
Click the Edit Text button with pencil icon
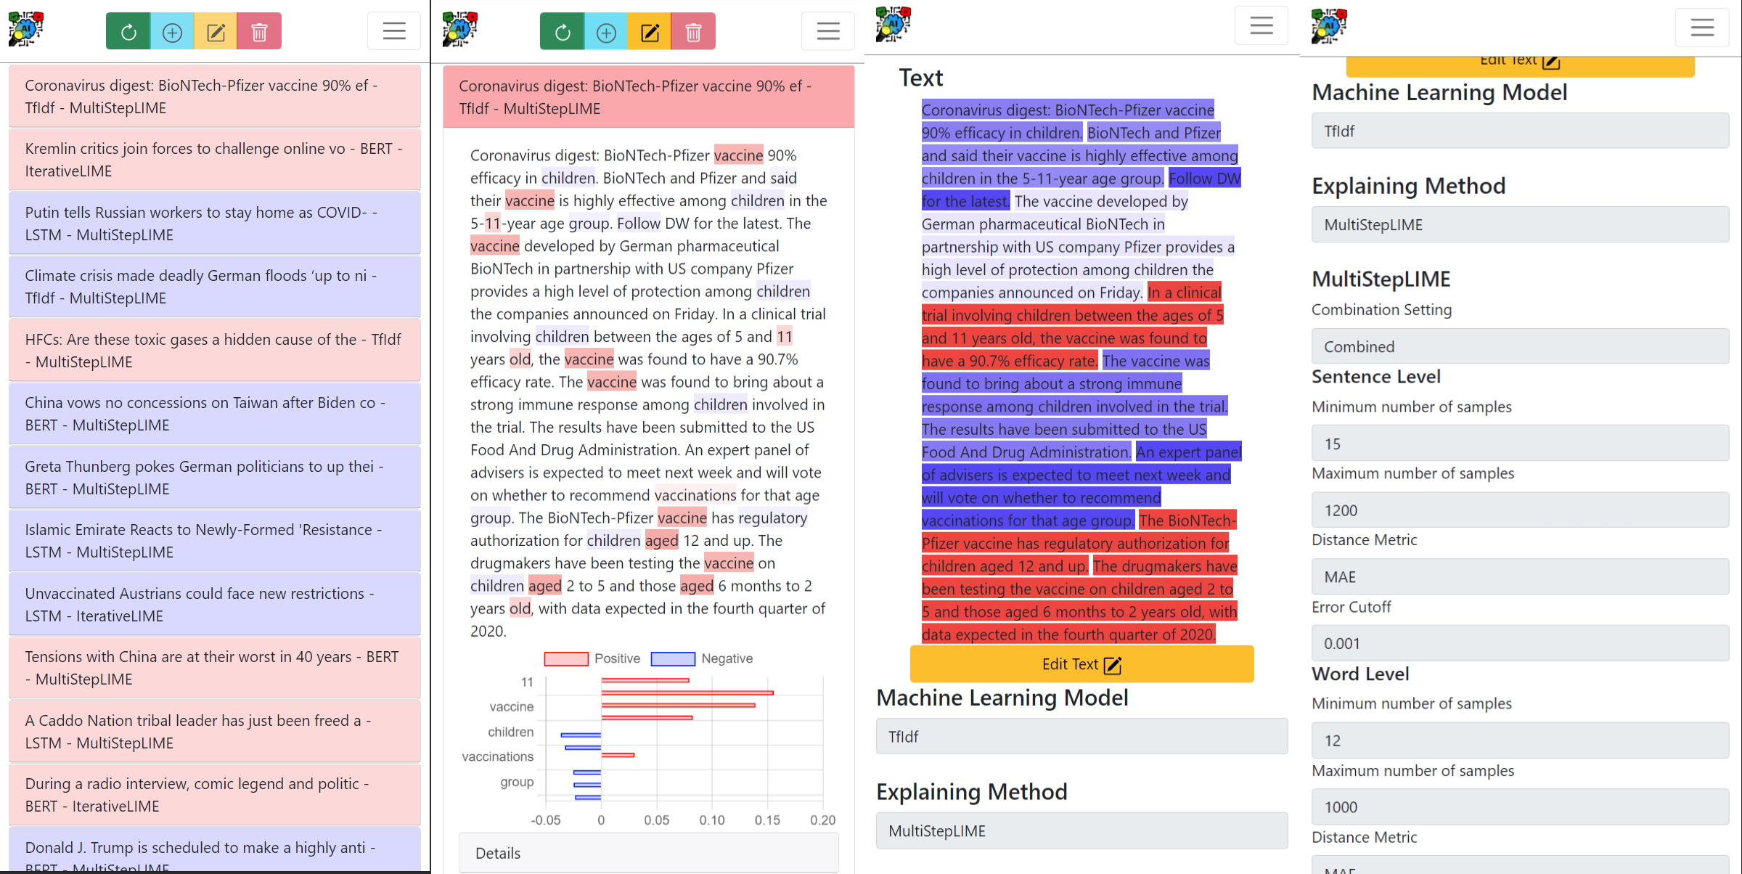click(1082, 664)
